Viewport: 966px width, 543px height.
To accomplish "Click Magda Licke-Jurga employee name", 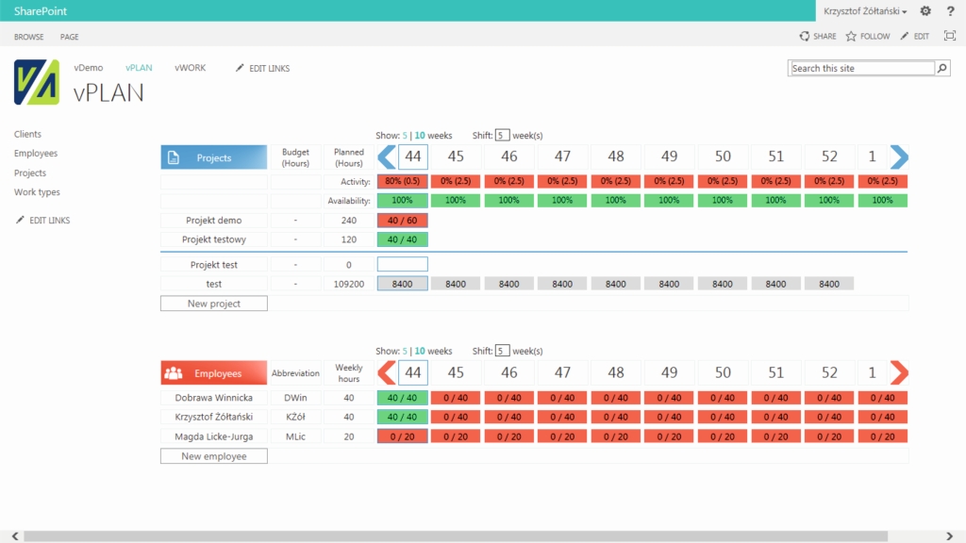I will [x=214, y=436].
